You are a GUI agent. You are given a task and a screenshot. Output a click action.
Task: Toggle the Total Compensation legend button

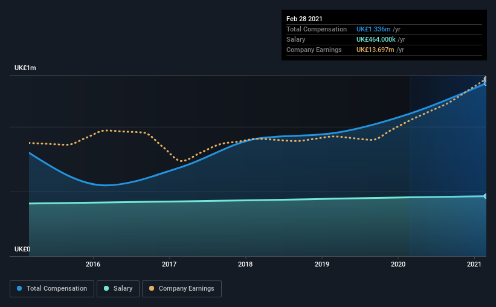52,289
